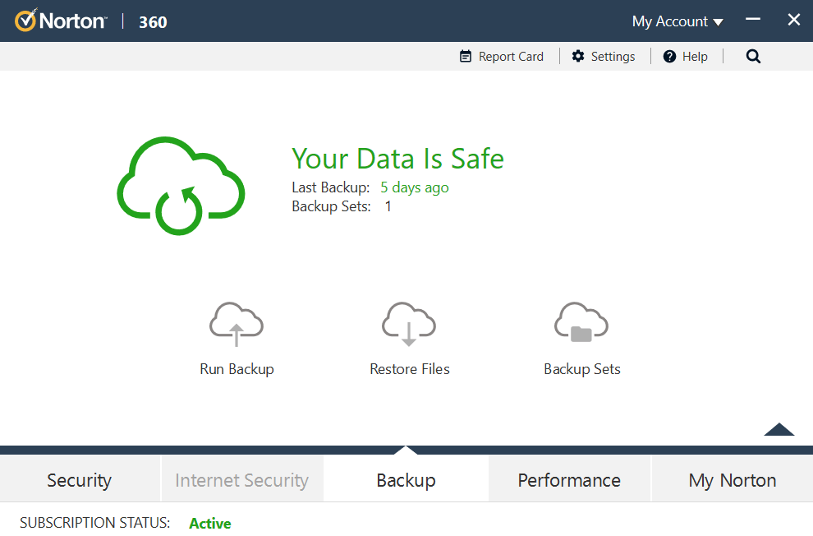Open the Performance tab
The height and width of the screenshot is (536, 813).
568,479
